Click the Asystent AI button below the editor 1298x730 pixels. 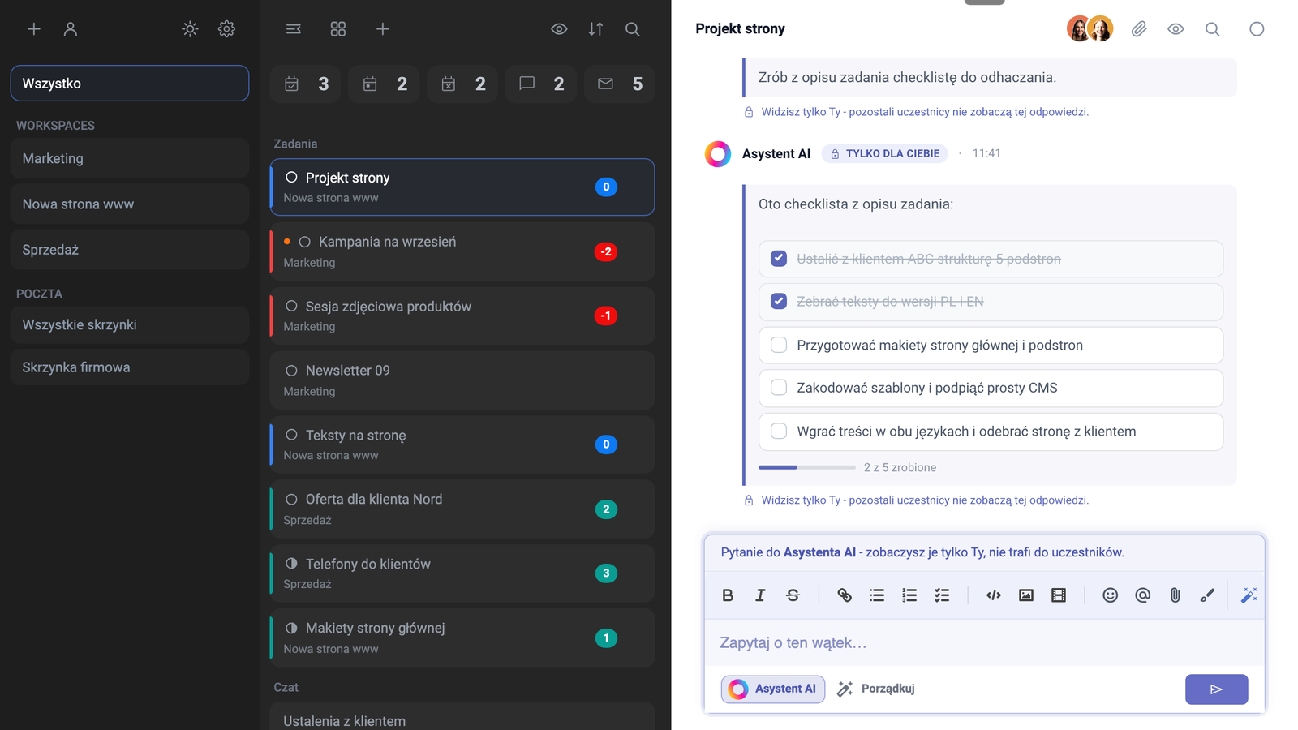[x=773, y=689]
